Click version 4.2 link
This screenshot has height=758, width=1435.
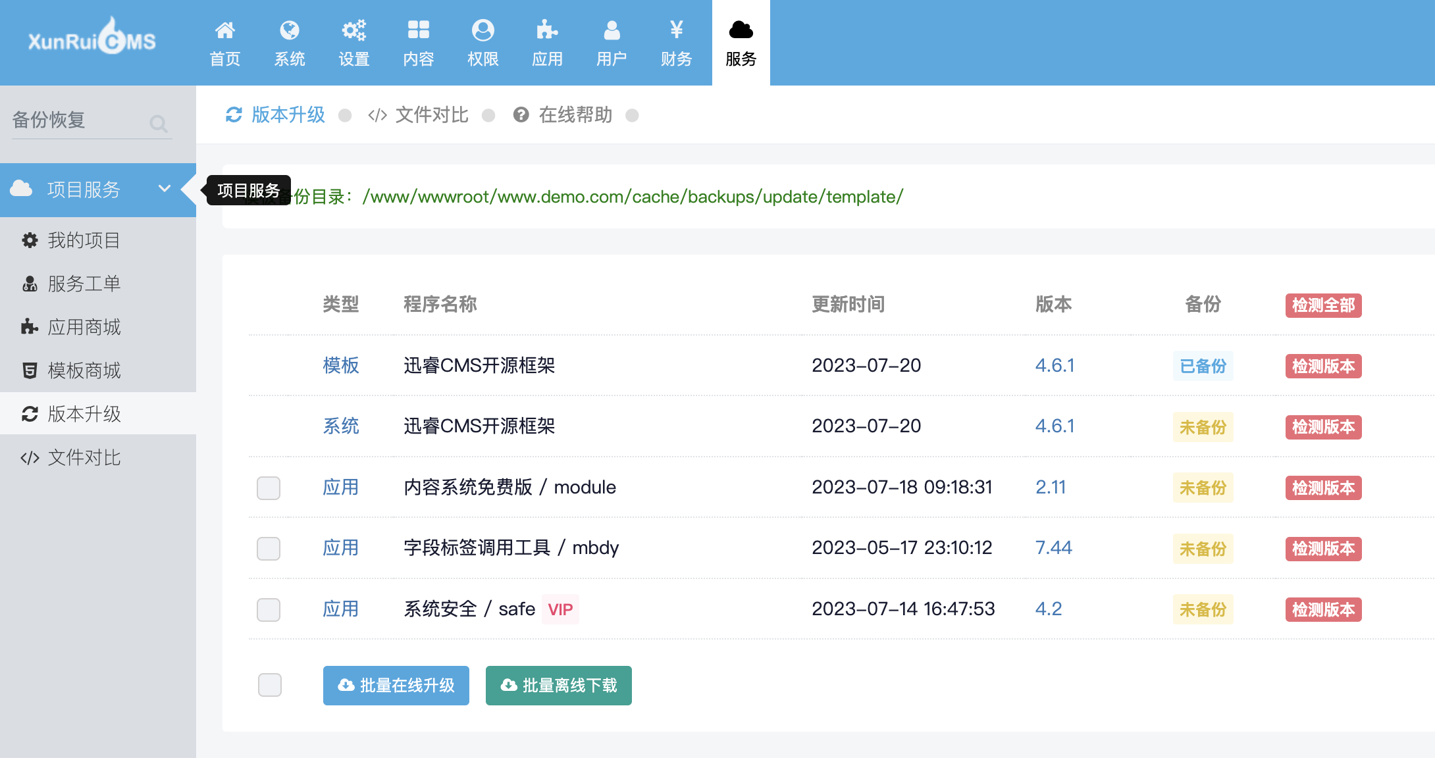[x=1049, y=609]
